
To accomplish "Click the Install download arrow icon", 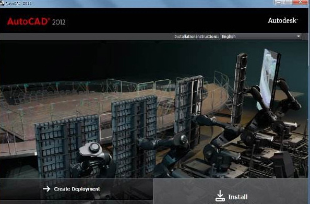I will [x=220, y=196].
